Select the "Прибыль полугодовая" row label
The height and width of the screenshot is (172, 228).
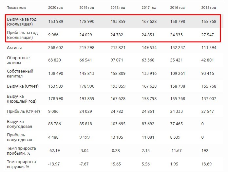[x=20, y=137]
